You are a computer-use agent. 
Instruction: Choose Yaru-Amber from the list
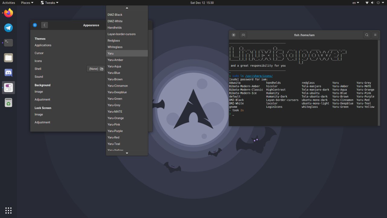(x=127, y=60)
